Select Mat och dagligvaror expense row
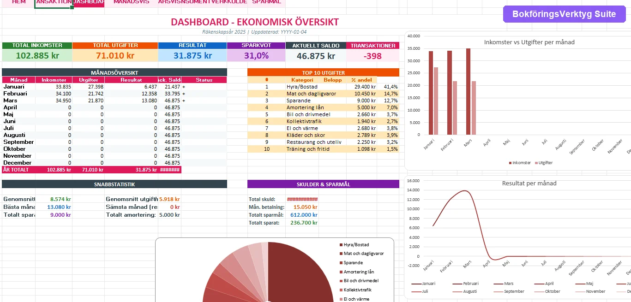 click(x=323, y=93)
